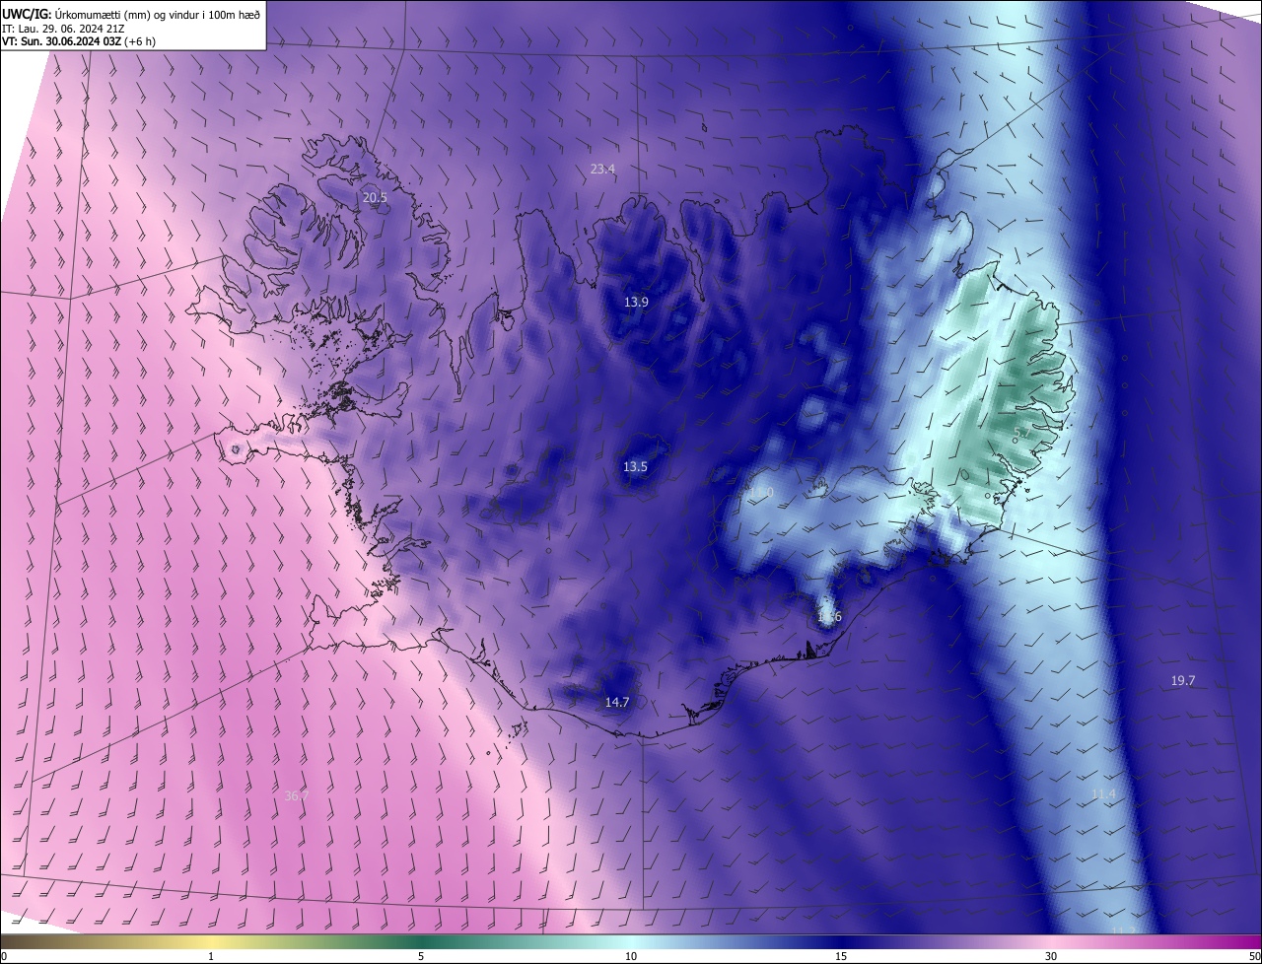1262x964 pixels.
Task: Click the 11.4 value in the southeast
Action: (1103, 794)
